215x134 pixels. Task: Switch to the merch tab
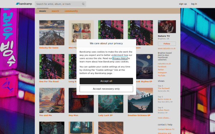tap(55, 11)
